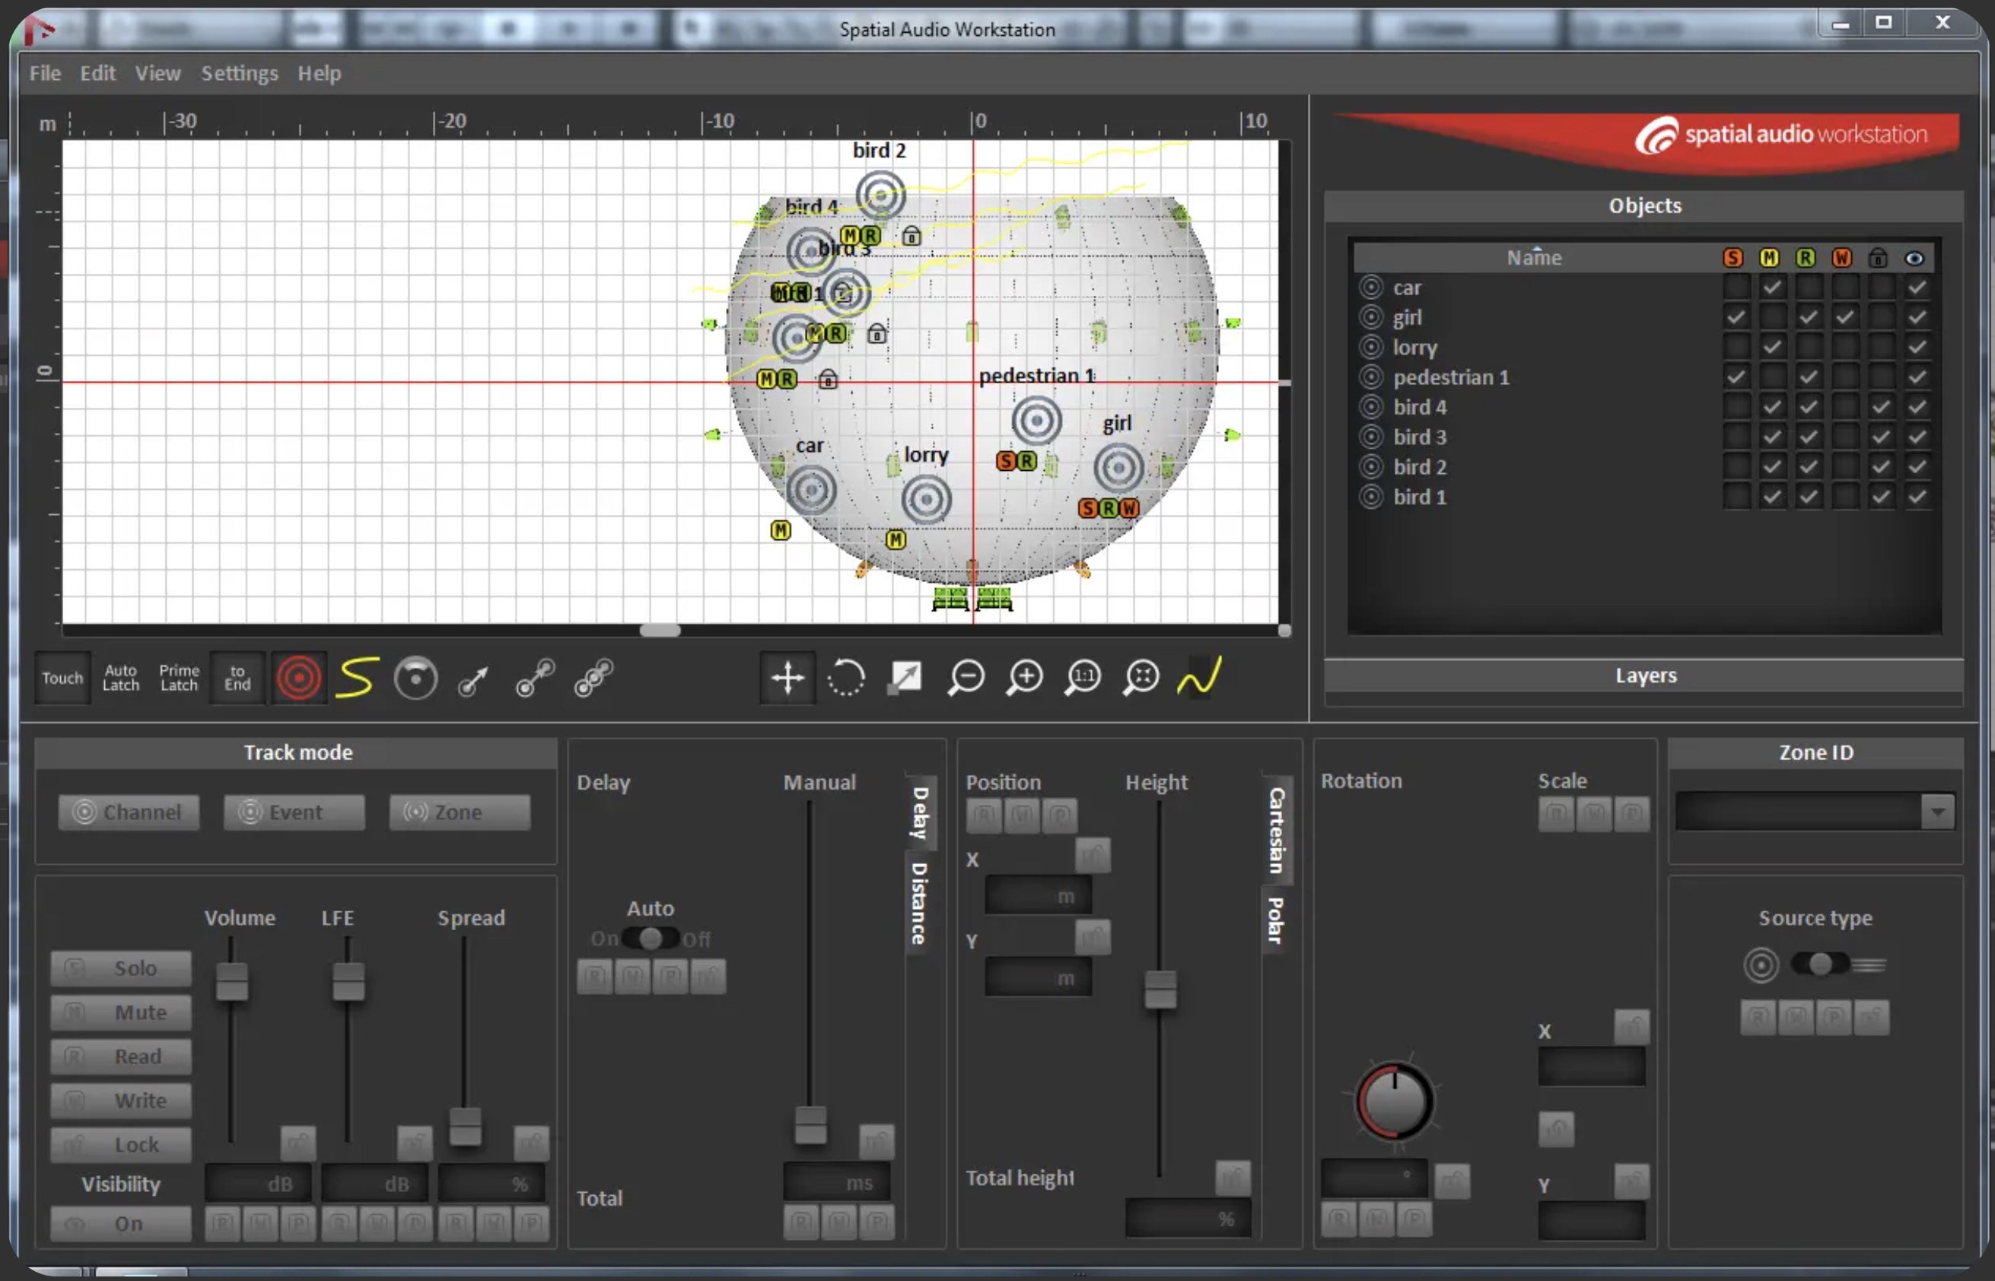1995x1281 pixels.
Task: Click the Auto Latch button
Action: pos(121,677)
